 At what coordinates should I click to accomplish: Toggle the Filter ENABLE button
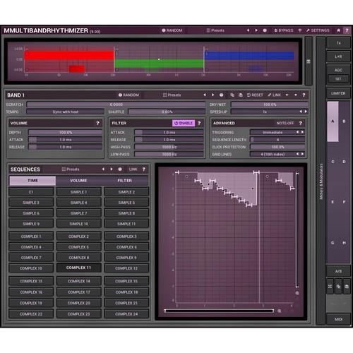[184, 123]
